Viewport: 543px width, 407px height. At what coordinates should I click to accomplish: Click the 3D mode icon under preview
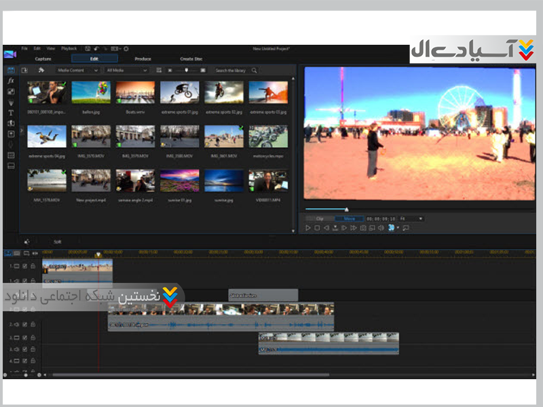pos(392,228)
